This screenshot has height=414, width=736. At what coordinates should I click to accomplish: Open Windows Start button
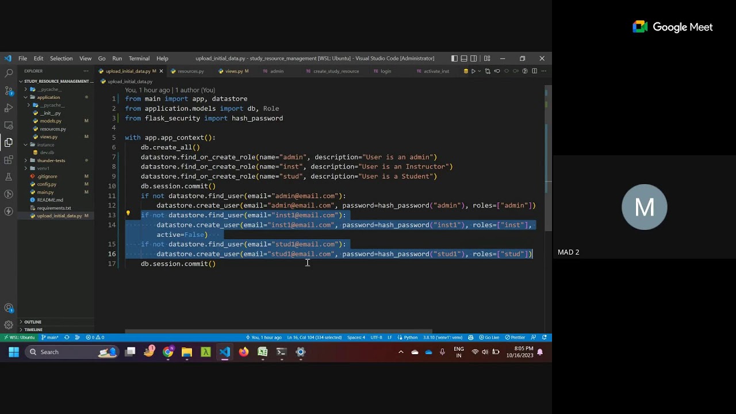[x=14, y=352]
